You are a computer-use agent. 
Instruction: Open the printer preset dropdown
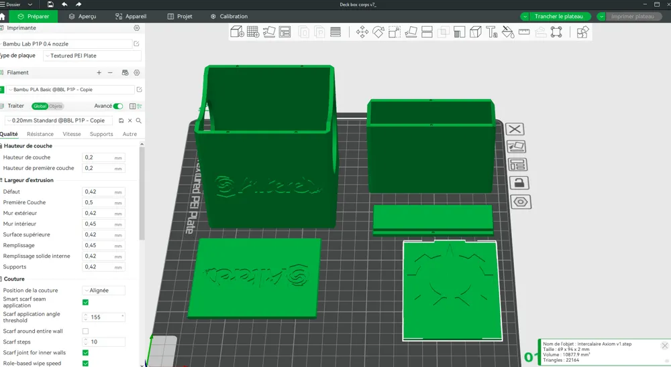[x=66, y=44]
